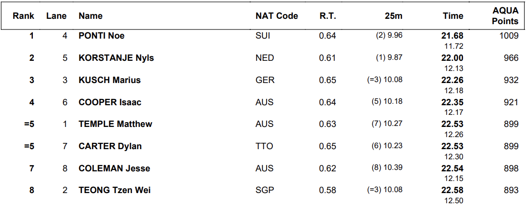Viewport: 526px width, 209px height.
Task: Click the Lane column header
Action: click(x=57, y=16)
